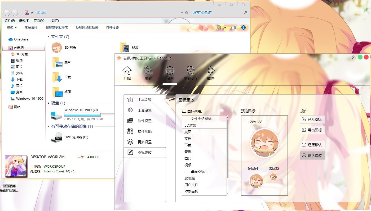Select 网络 in the navigation pane
The width and height of the screenshot is (371, 211).
pos(14,107)
